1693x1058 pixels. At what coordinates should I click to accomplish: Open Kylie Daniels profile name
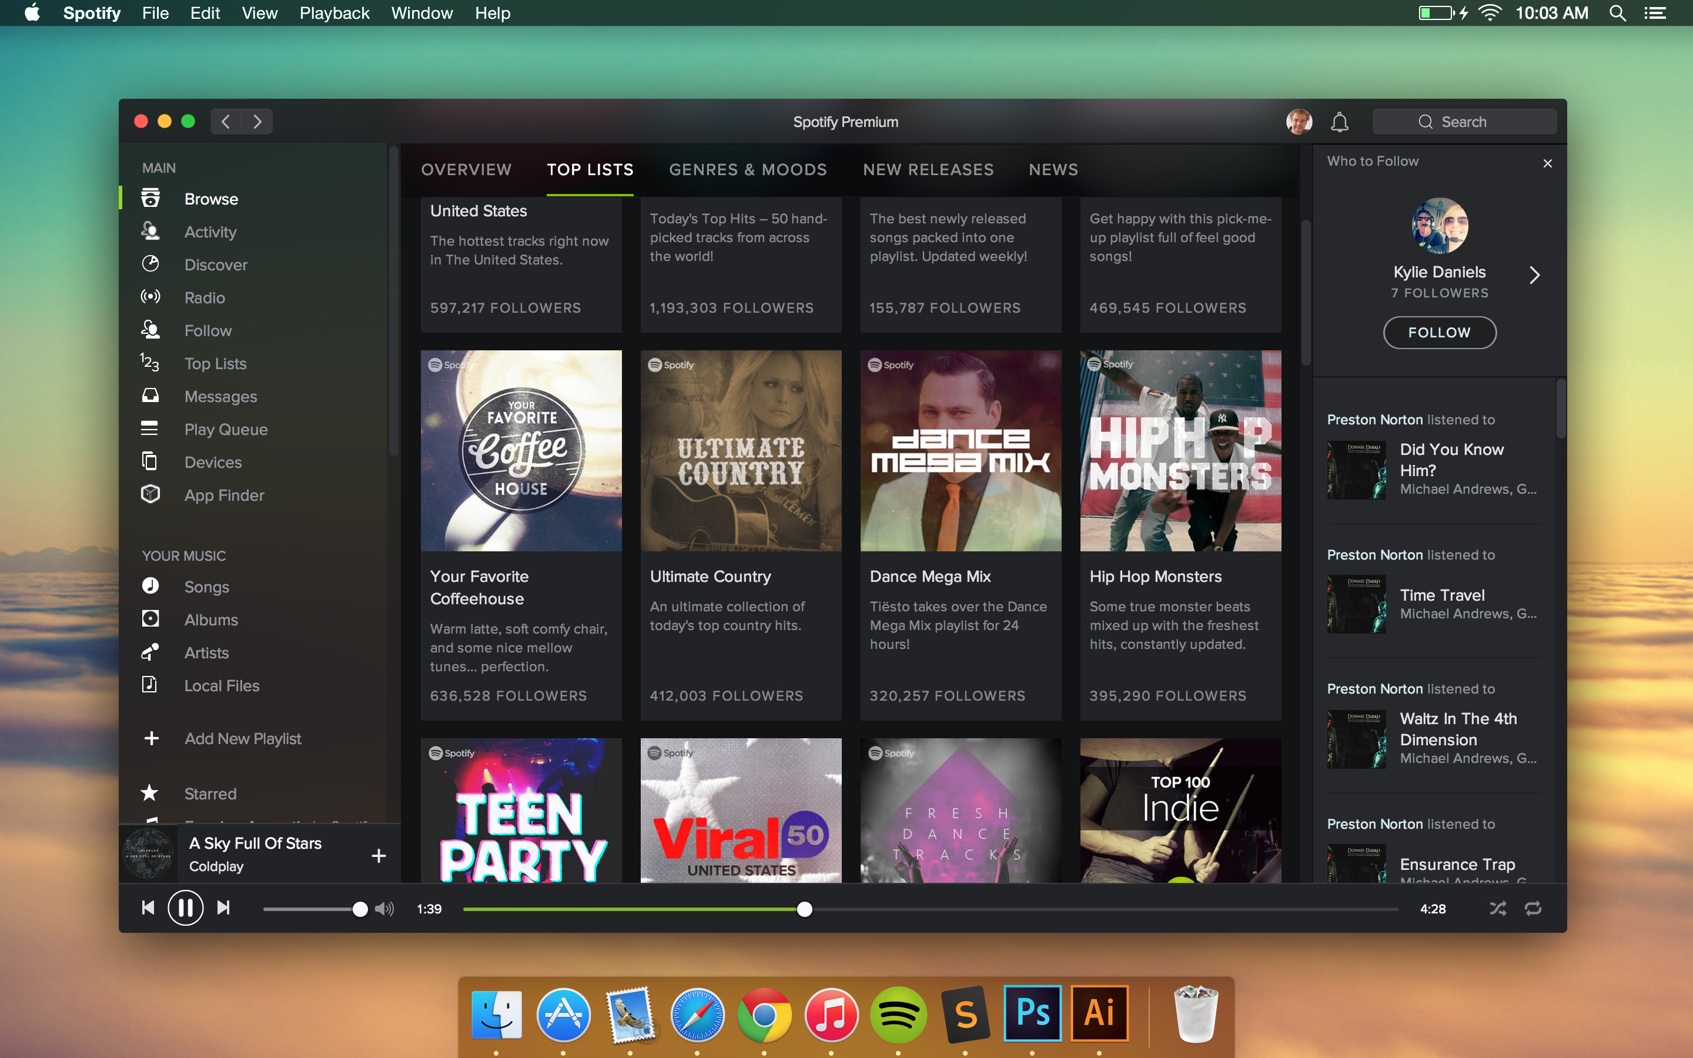[1439, 272]
